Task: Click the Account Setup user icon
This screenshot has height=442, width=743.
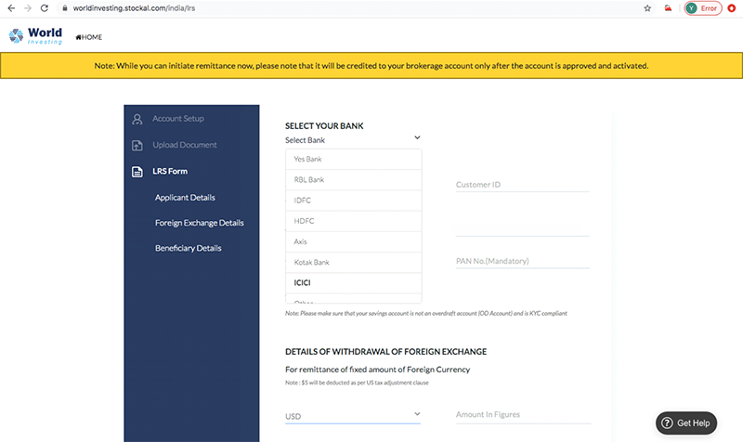Action: [137, 119]
